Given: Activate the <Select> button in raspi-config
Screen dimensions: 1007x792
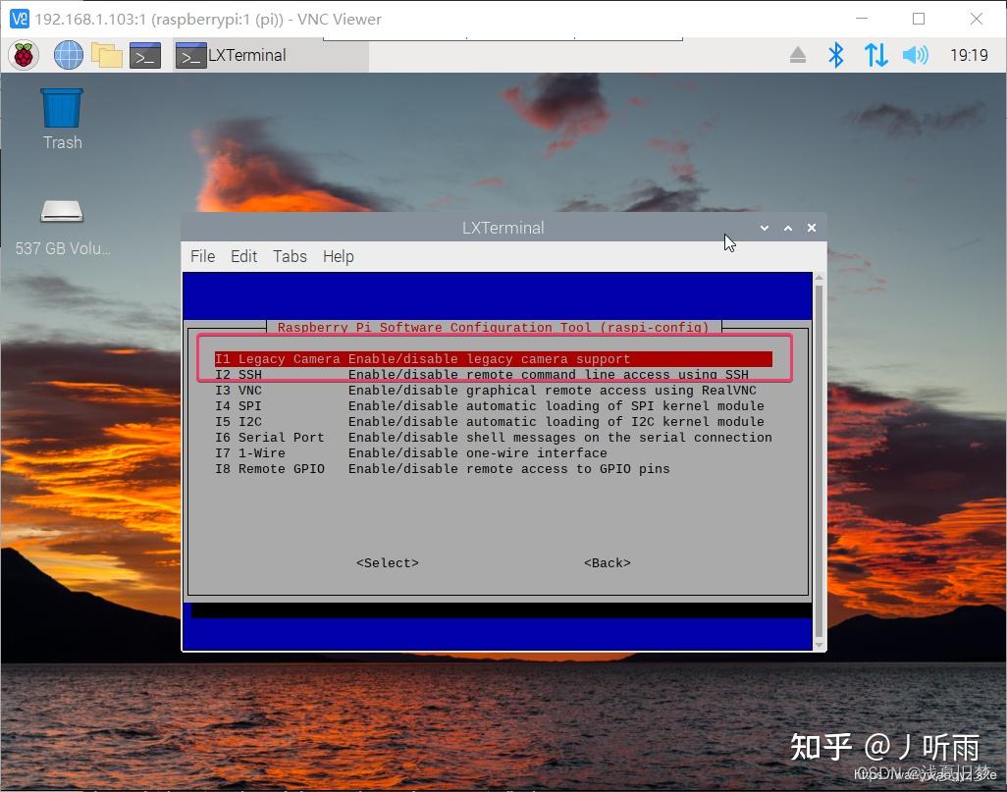Looking at the screenshot, I should coord(387,562).
